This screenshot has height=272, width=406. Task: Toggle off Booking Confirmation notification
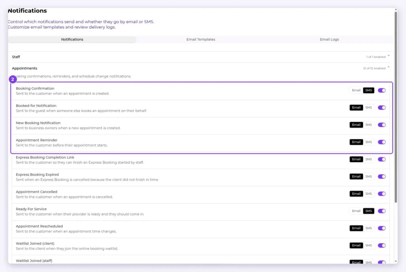[x=382, y=90]
